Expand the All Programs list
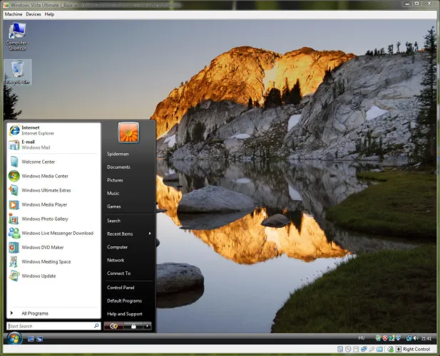The width and height of the screenshot is (440, 356). click(53, 313)
